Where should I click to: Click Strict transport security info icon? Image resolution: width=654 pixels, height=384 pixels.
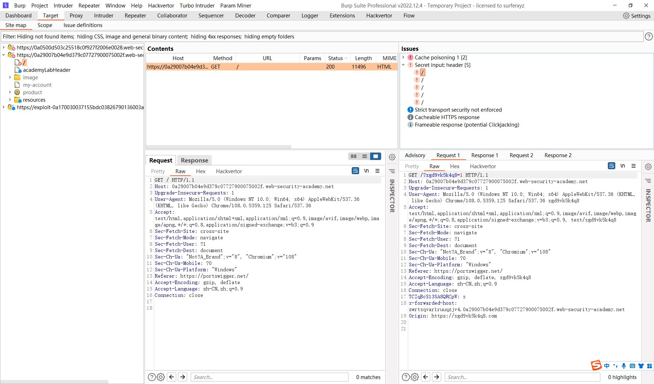pyautogui.click(x=410, y=110)
